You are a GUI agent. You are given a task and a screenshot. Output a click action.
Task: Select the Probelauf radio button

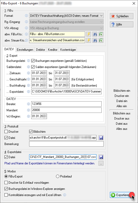[58, 176]
